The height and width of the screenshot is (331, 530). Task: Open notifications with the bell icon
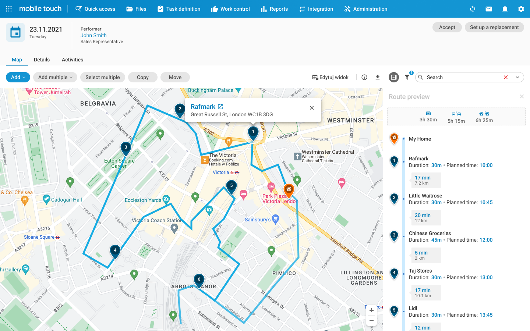505,9
